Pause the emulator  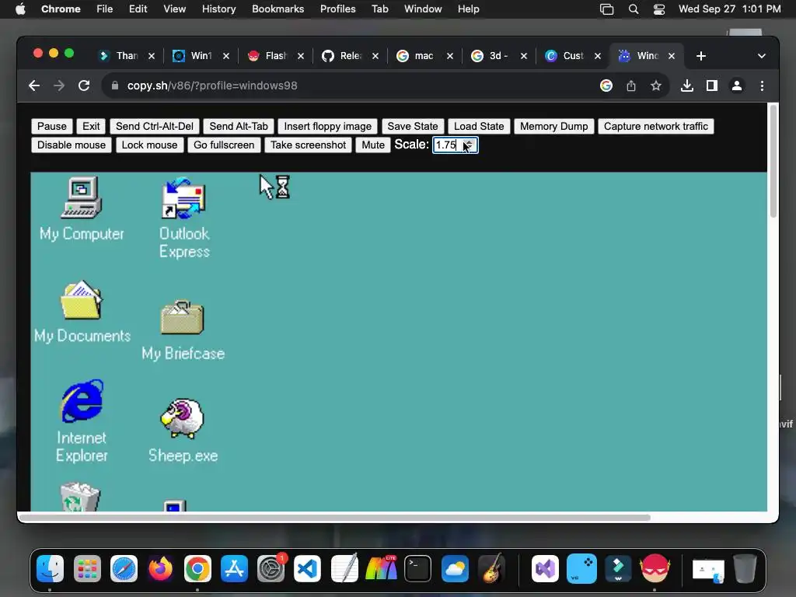coord(52,127)
